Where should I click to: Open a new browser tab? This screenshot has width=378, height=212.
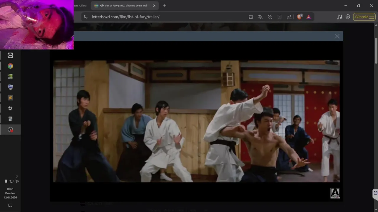pyautogui.click(x=164, y=6)
